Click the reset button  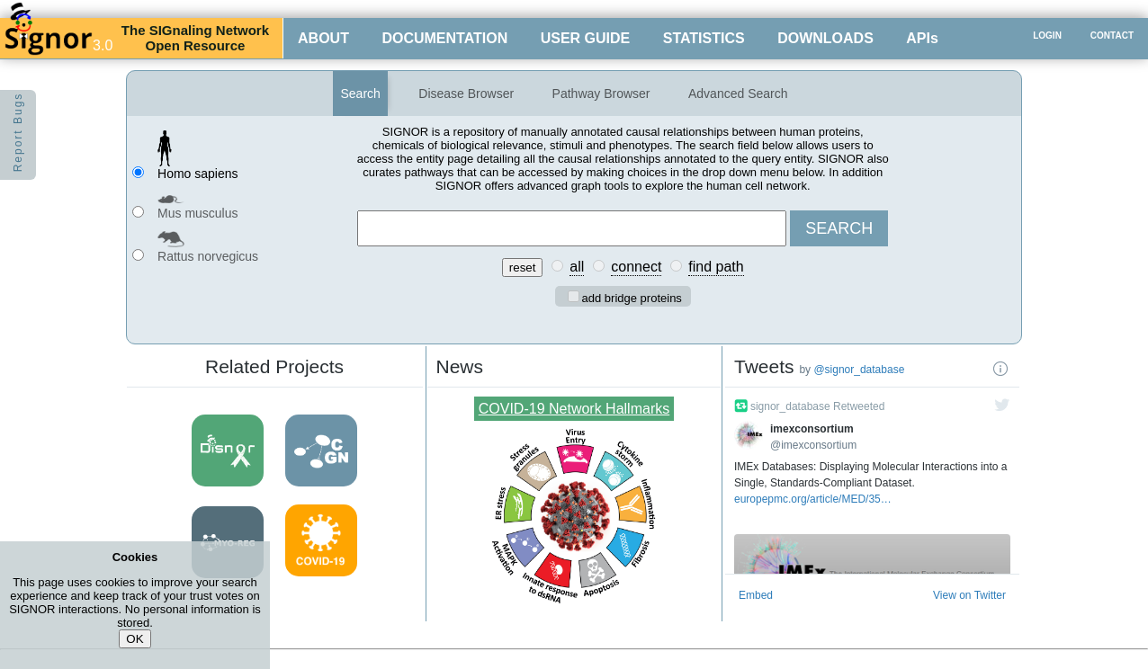click(522, 267)
